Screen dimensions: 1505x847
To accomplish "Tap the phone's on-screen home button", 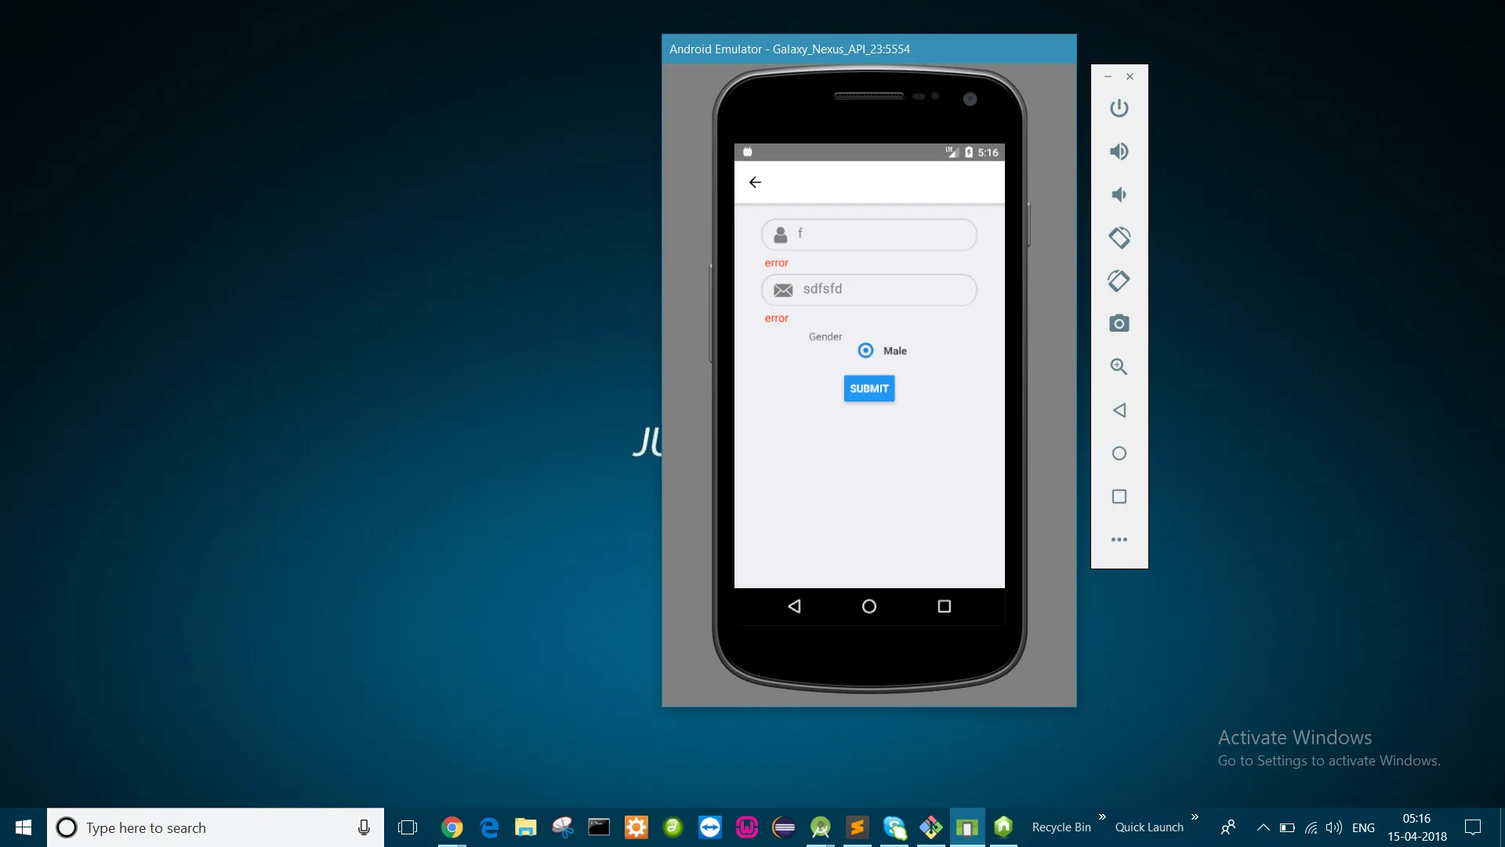I will [x=869, y=606].
